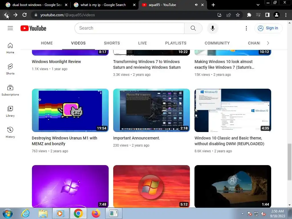Open Windows Moonlight Review video title
This screenshot has height=219, width=292.
click(56, 62)
